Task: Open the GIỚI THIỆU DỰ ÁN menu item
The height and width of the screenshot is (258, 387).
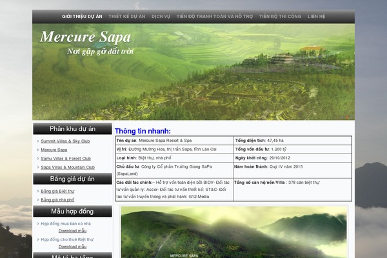Action: click(x=82, y=17)
